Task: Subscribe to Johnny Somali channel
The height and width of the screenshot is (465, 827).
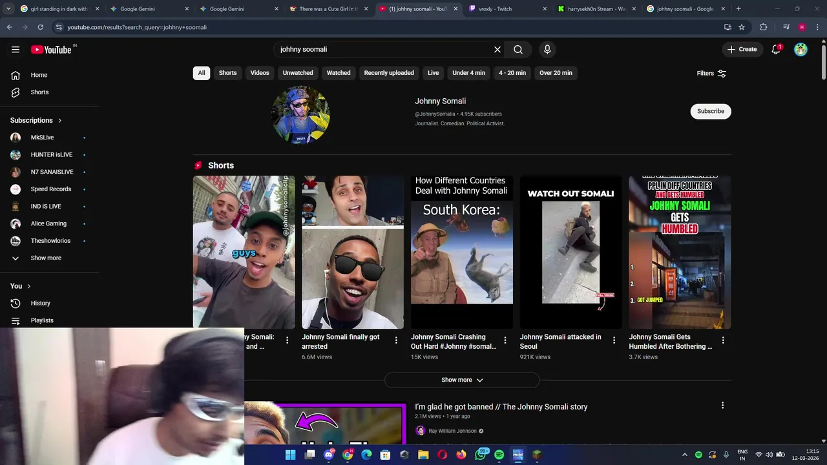Action: pos(711,111)
